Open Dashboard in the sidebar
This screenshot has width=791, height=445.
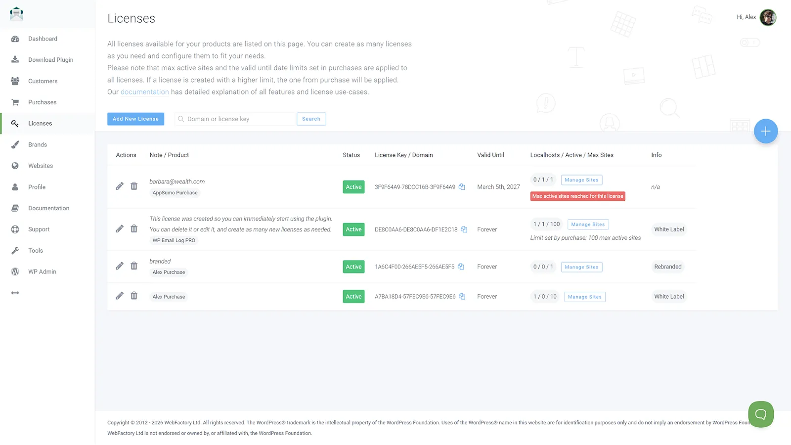pos(43,39)
